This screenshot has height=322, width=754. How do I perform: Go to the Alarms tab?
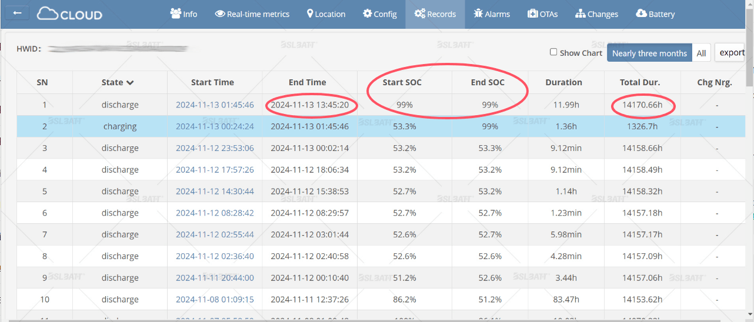click(x=492, y=14)
